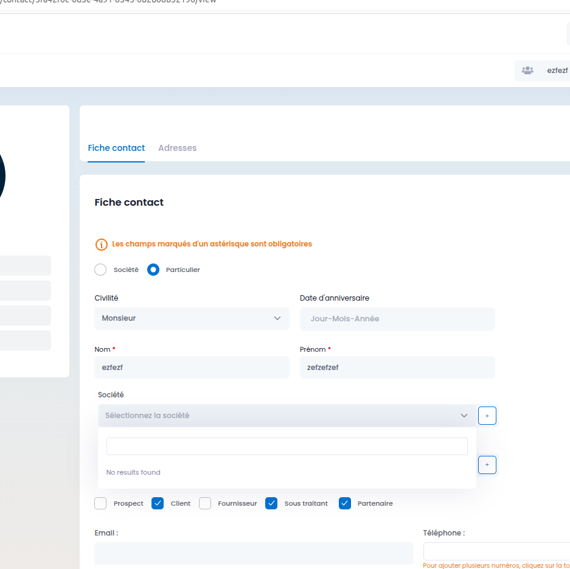Click the orange info icon above the form
The image size is (570, 569).
(x=101, y=244)
